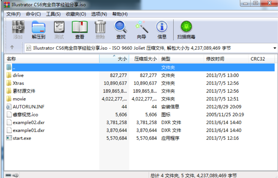
Task: Open the Favorites (收藏夹) menu
Action: (x=76, y=14)
